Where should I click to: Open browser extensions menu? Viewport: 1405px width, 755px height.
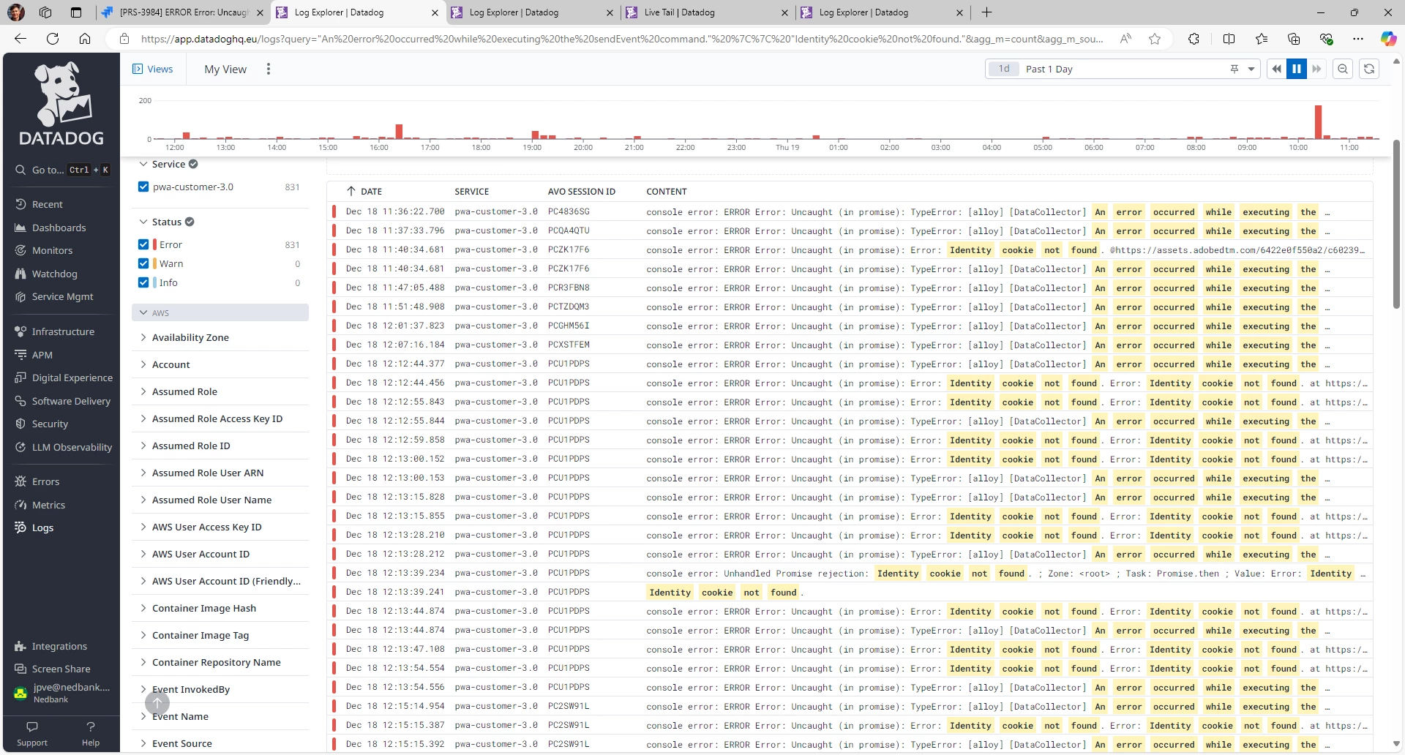click(x=1194, y=39)
